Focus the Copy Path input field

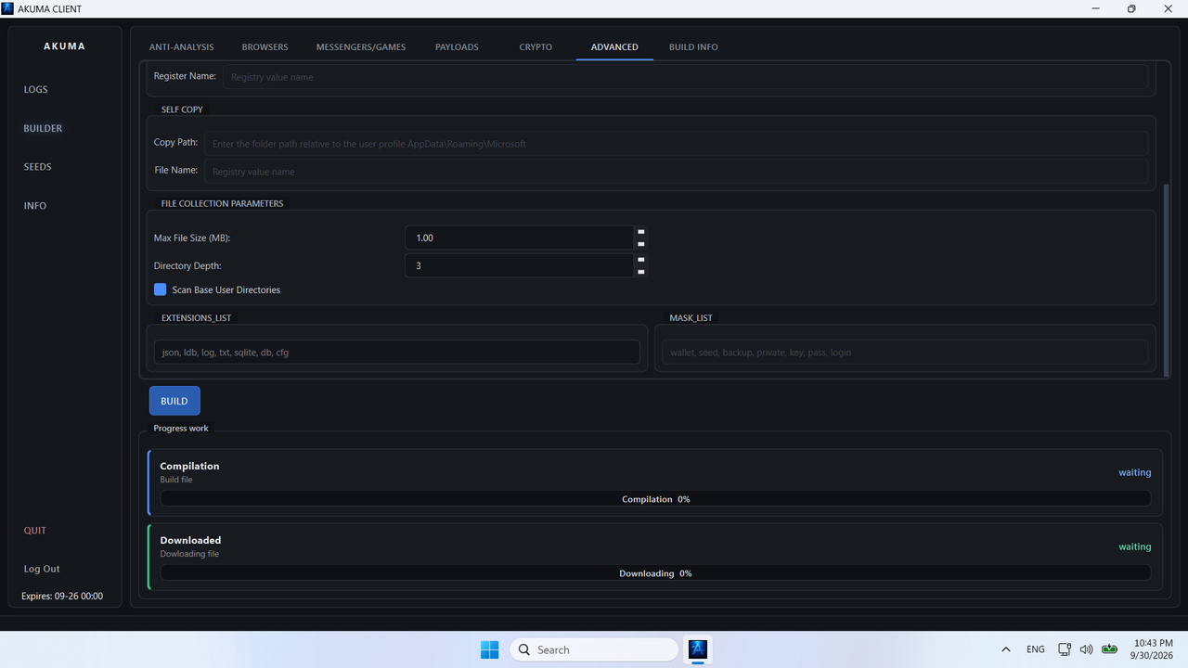[676, 144]
